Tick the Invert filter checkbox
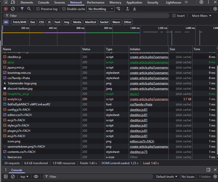The image size is (218, 182). pos(174,16)
